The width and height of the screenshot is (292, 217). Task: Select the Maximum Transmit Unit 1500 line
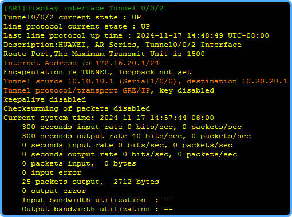pyautogui.click(x=104, y=54)
